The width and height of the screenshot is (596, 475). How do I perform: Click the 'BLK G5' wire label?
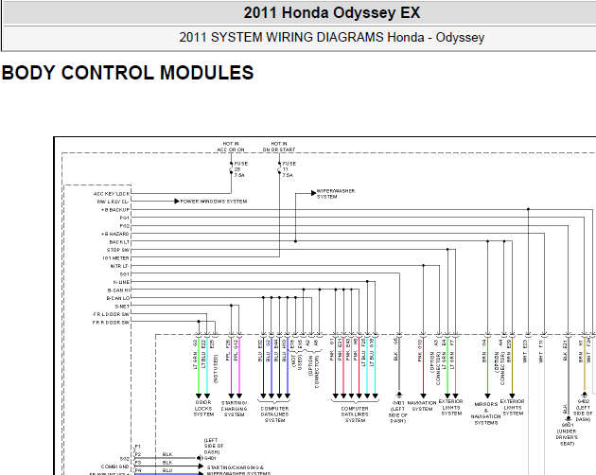pyautogui.click(x=395, y=349)
